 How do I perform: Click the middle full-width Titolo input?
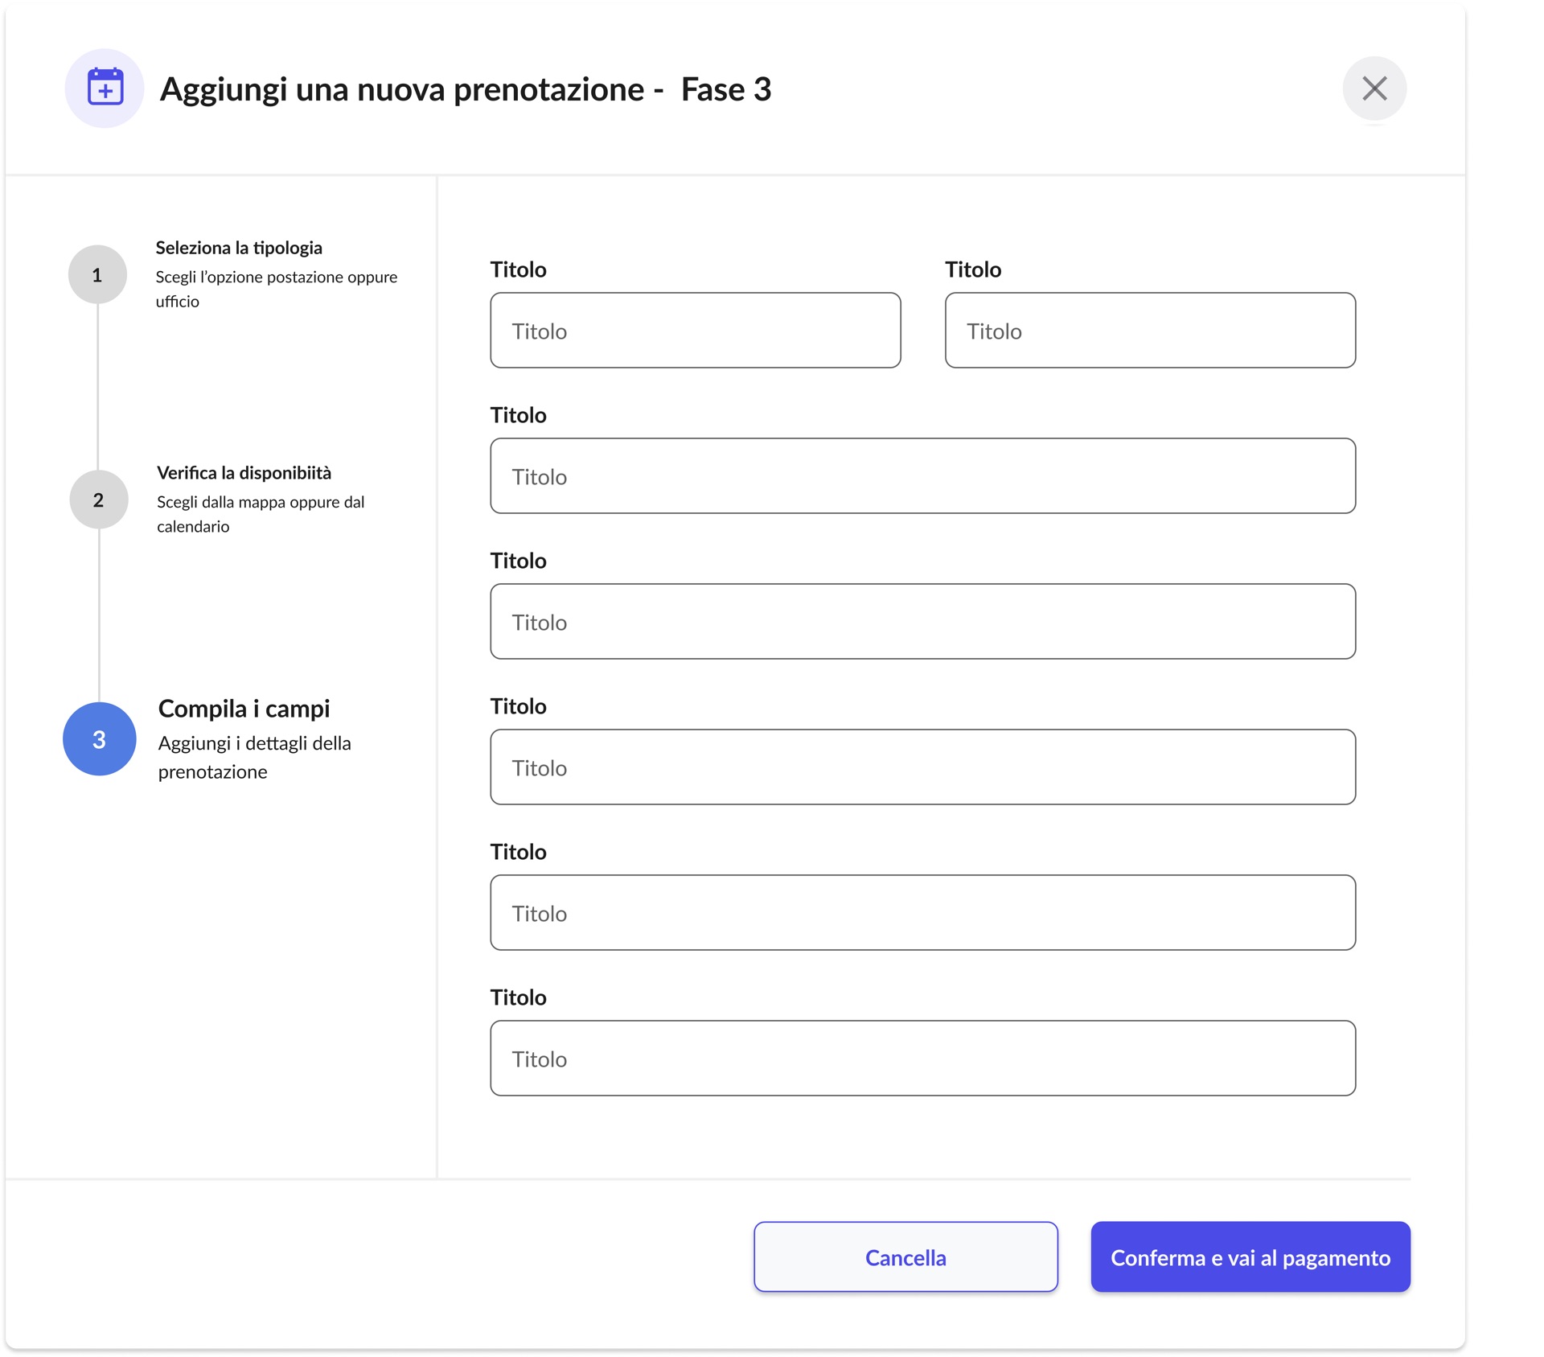tap(922, 767)
